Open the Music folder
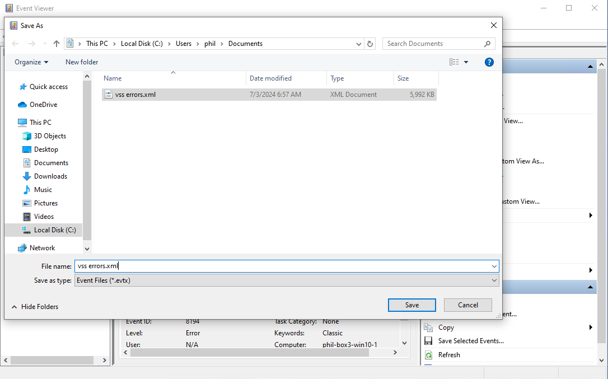The image size is (608, 379). point(43,190)
